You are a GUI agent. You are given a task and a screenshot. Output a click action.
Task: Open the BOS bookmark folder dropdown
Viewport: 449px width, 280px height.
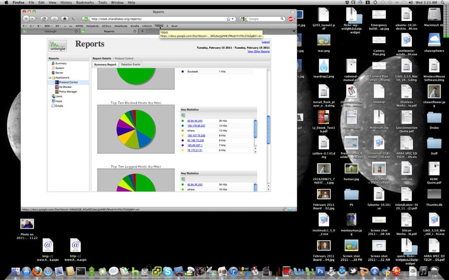(48, 26)
